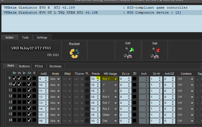
Task: Click the AxID spinner field for axis 9
Action: click(43, 79)
